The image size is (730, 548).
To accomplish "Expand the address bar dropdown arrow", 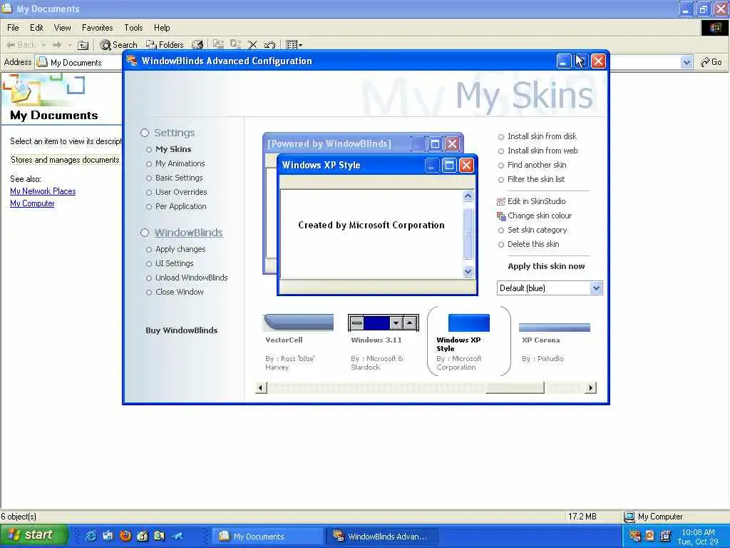I will coord(687,62).
